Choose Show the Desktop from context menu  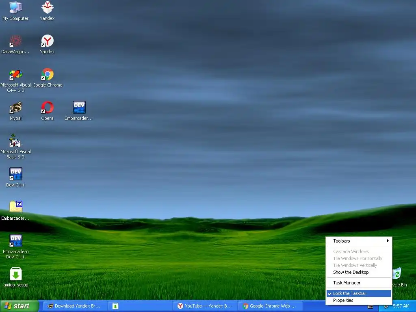click(x=359, y=272)
